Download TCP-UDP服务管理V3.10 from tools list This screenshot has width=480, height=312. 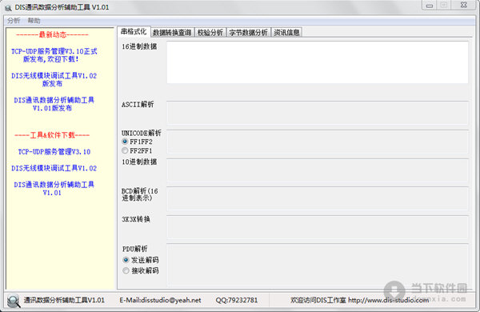[x=54, y=152]
